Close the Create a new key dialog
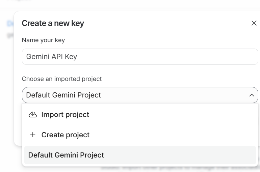The height and width of the screenshot is (172, 260). [x=254, y=23]
